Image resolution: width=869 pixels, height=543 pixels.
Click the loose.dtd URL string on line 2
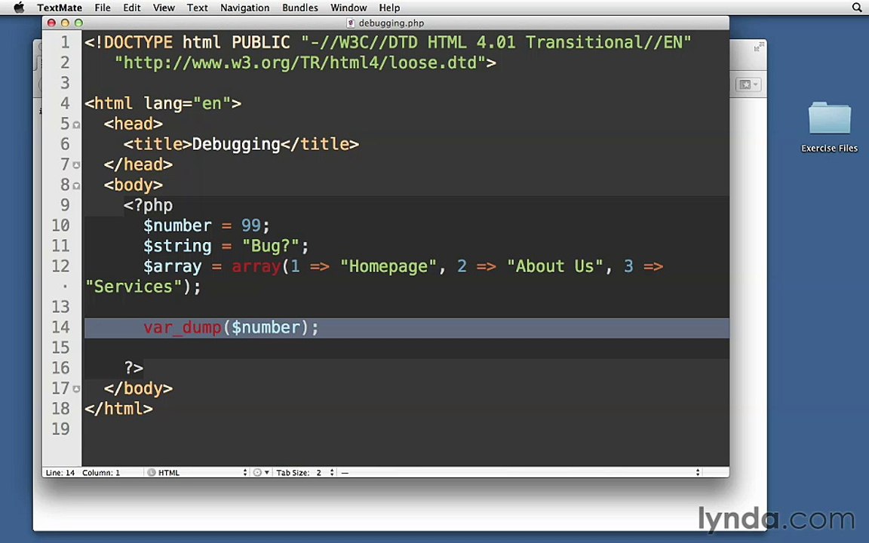tap(299, 63)
